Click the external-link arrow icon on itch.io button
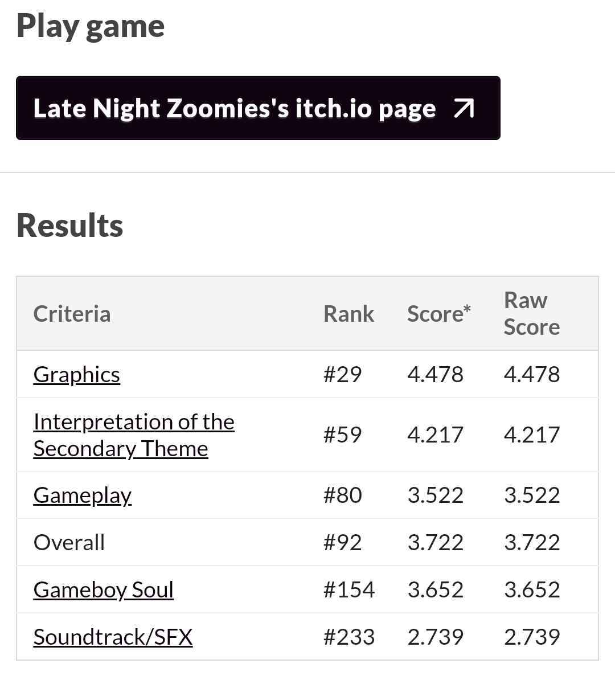 [x=464, y=108]
